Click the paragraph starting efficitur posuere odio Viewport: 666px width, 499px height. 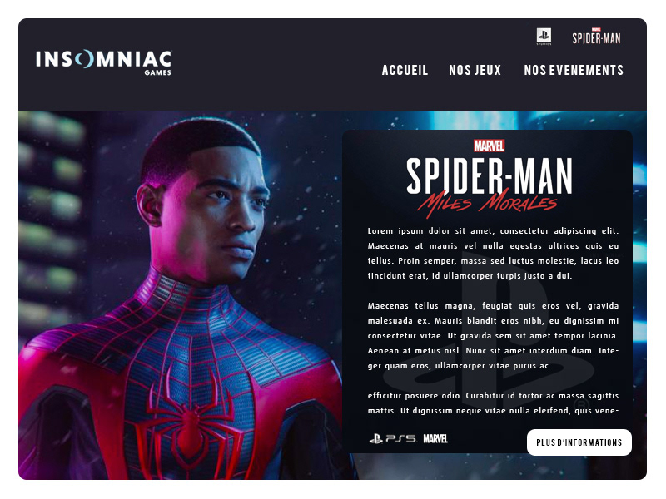493,403
